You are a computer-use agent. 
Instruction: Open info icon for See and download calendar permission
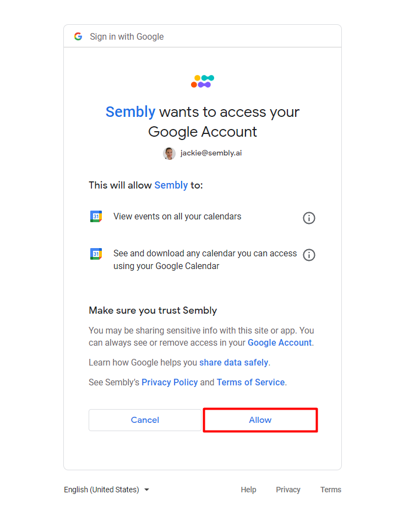(x=309, y=255)
